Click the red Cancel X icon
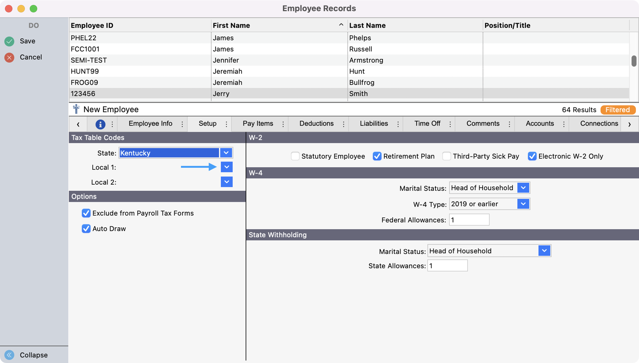The width and height of the screenshot is (639, 363). 9,57
